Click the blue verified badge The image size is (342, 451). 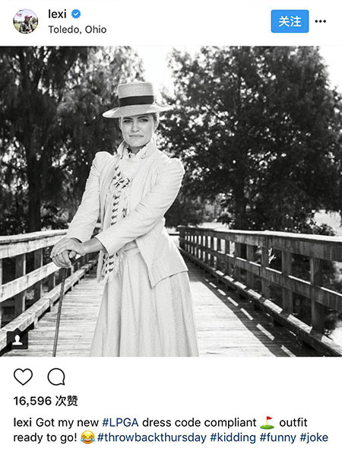click(x=76, y=14)
